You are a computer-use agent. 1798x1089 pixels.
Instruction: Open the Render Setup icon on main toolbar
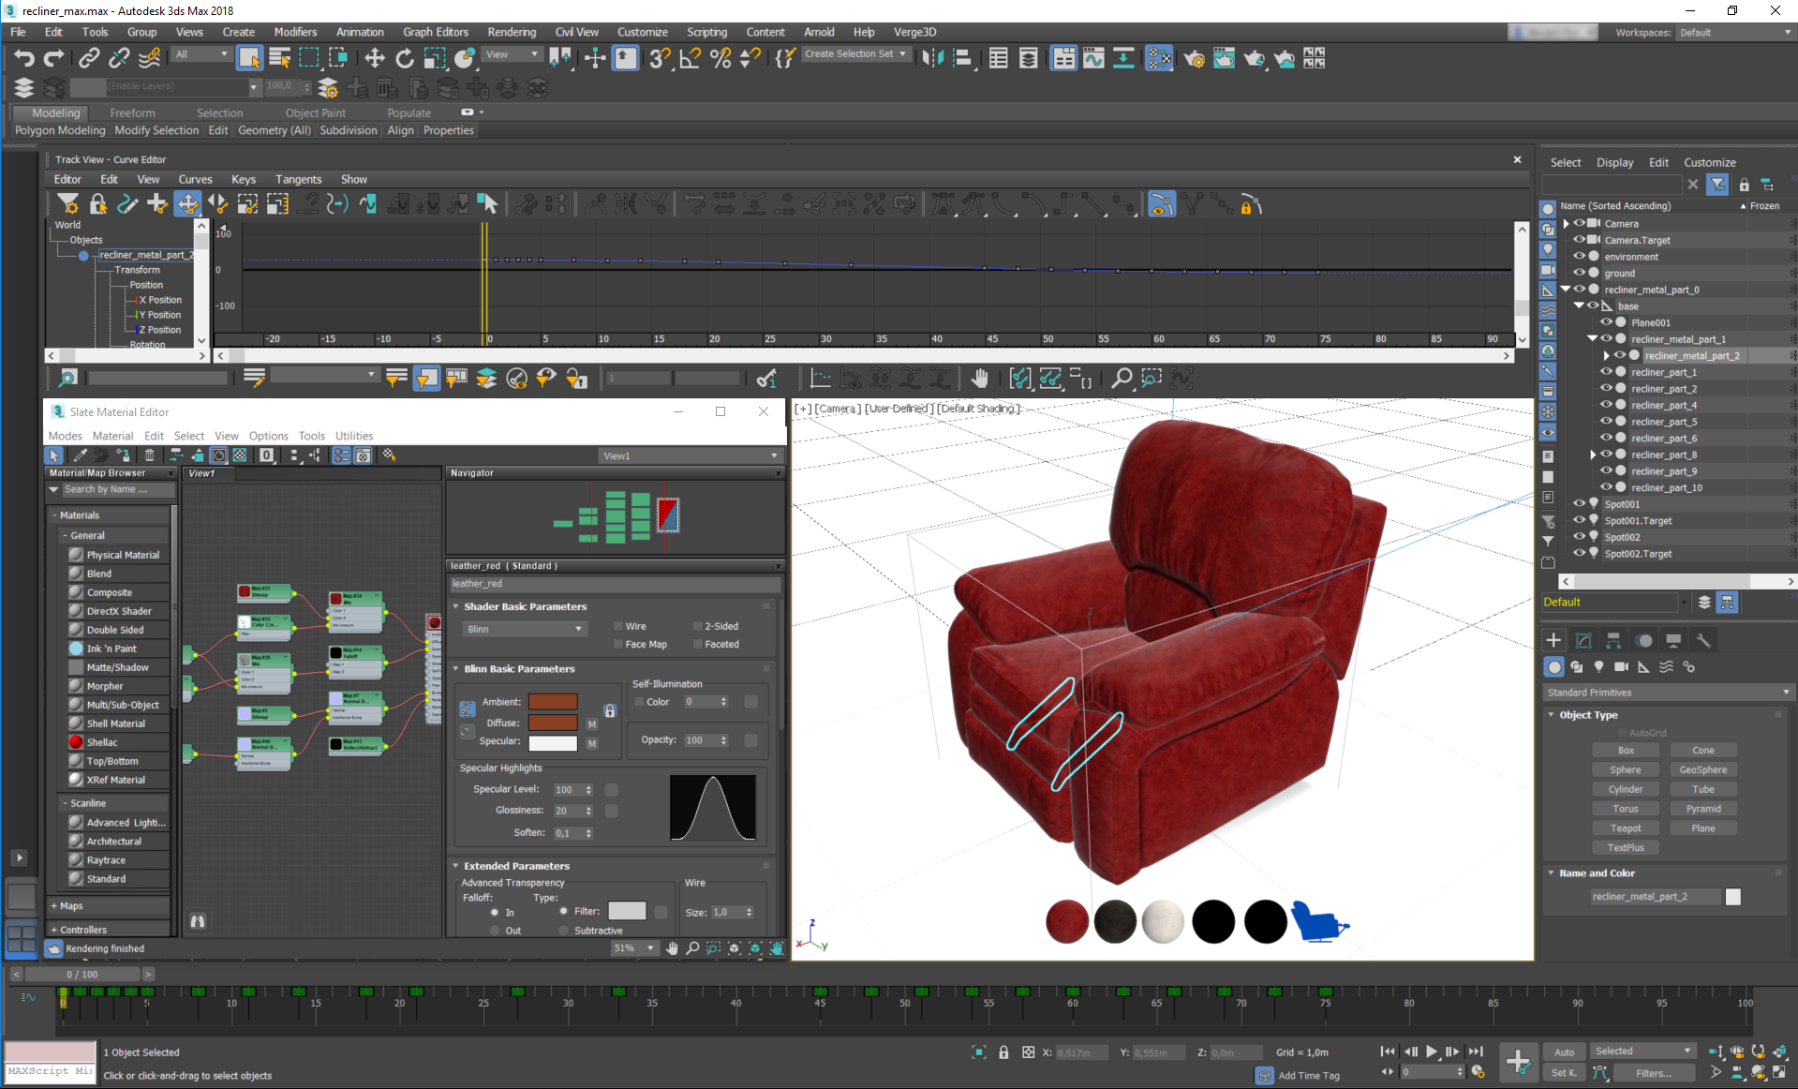tap(1195, 58)
